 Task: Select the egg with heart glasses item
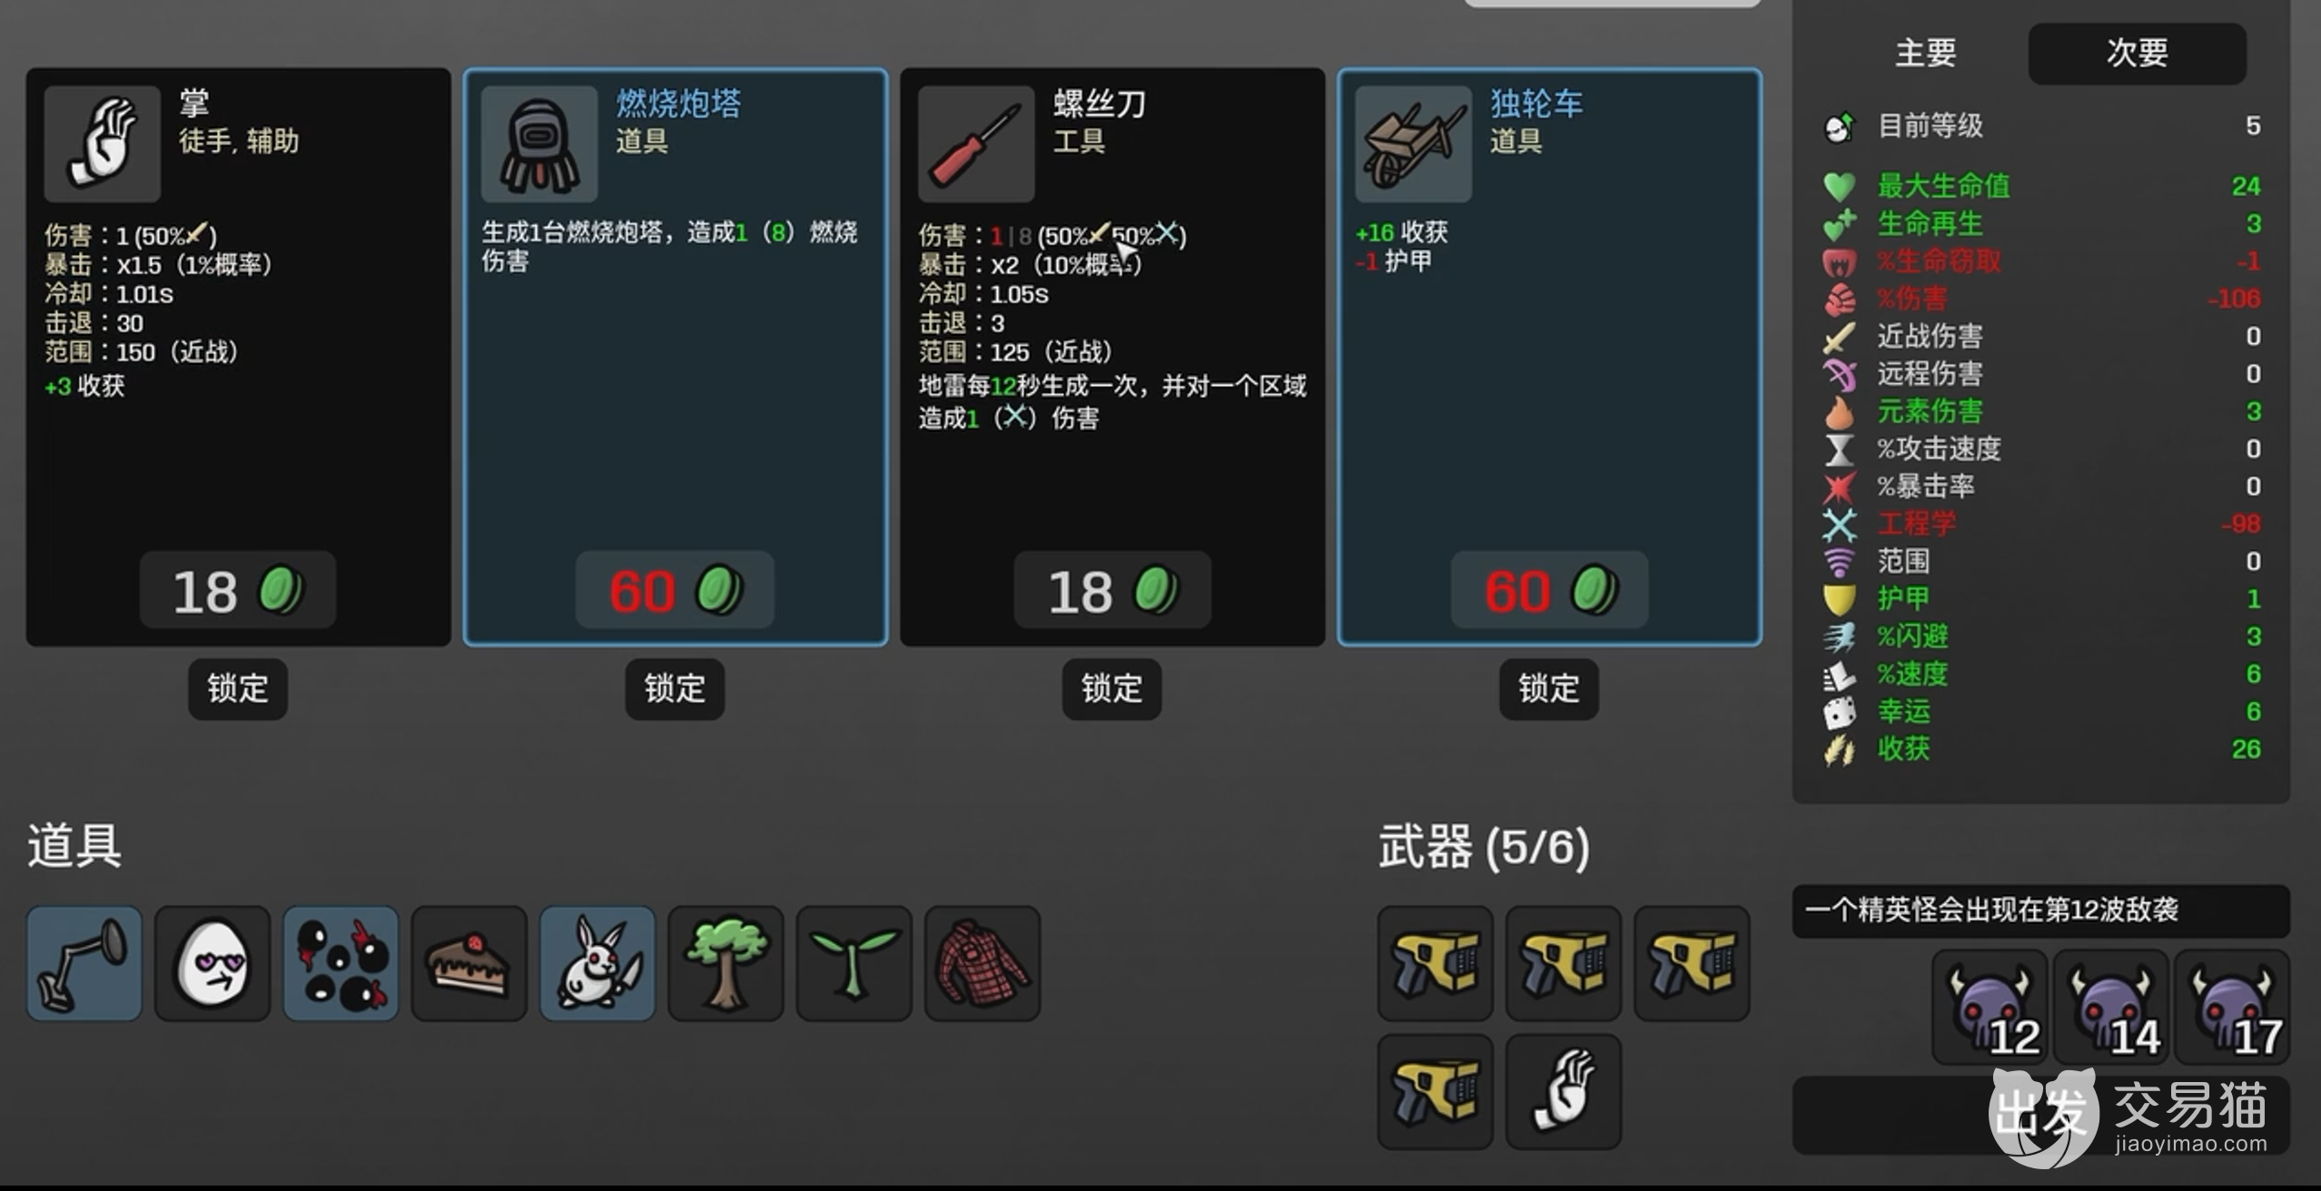click(212, 963)
